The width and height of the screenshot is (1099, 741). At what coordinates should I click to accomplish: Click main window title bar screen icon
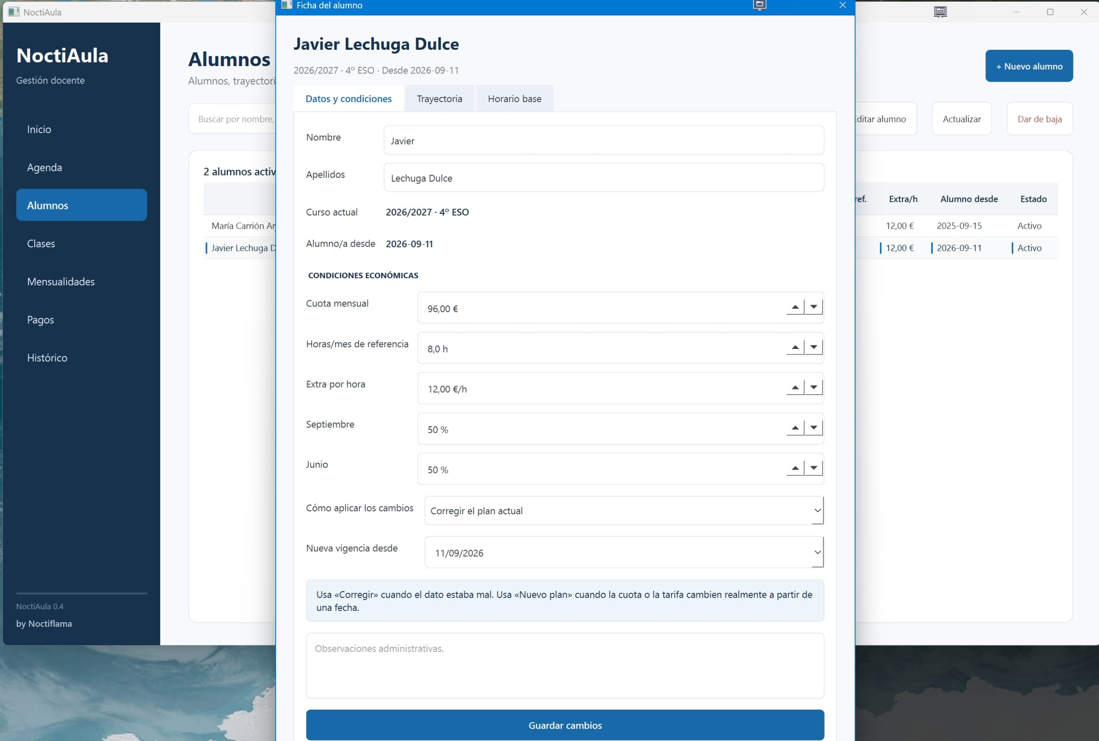point(940,12)
